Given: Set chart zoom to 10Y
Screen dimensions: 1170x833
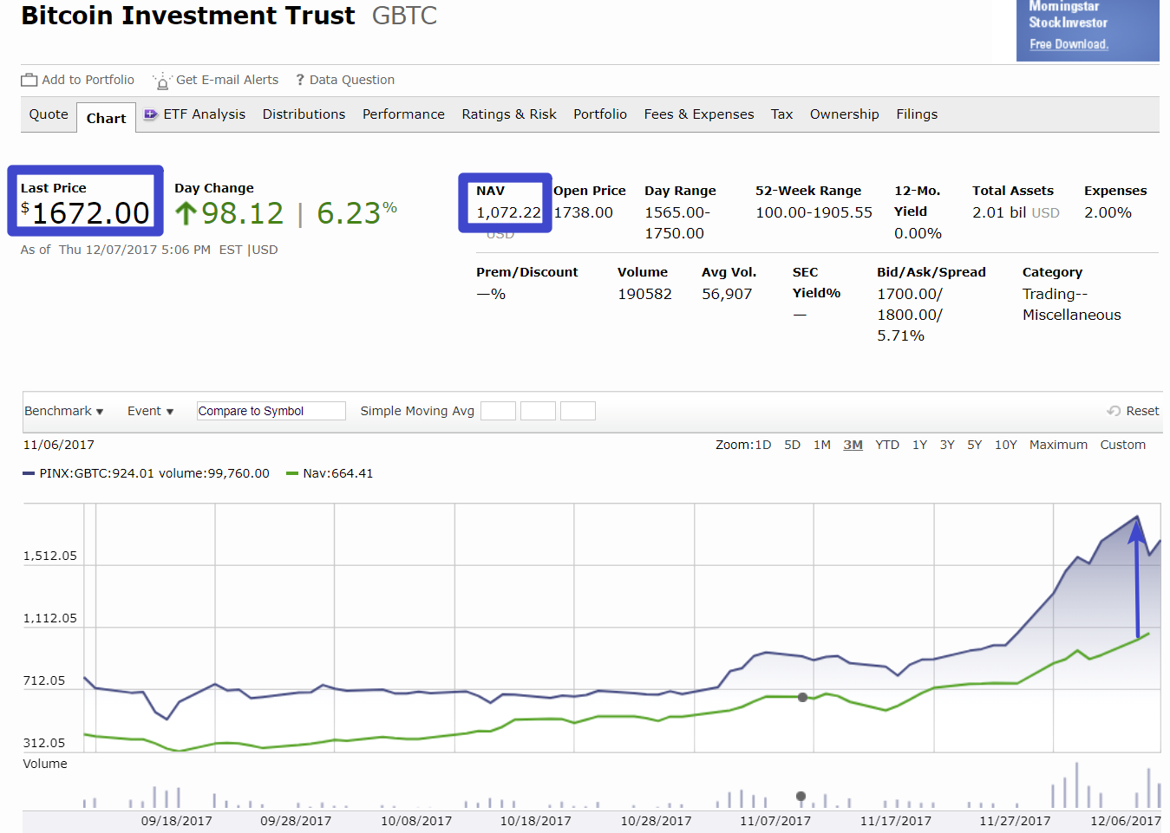Looking at the screenshot, I should tap(1005, 445).
